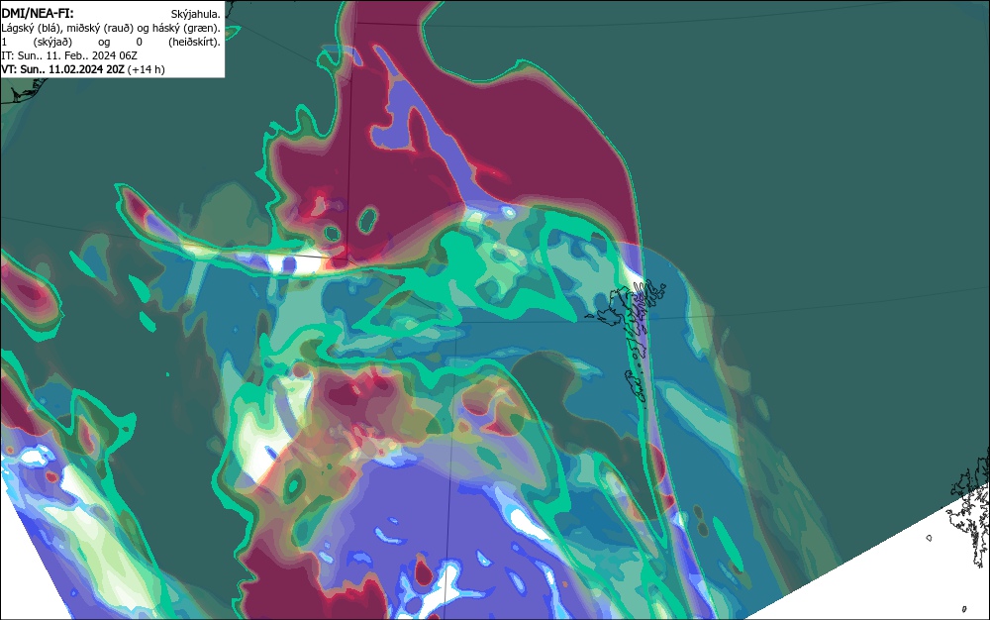The height and width of the screenshot is (620, 990).
Task: Click the 'DMI/NEA-FI:' title text
Action: (38, 13)
